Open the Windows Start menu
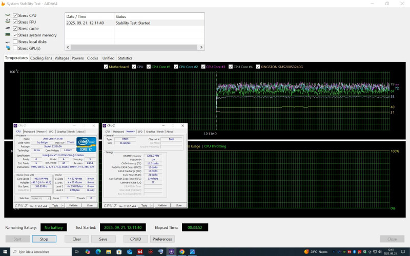Viewport: 410px width, 256px height. [5, 251]
